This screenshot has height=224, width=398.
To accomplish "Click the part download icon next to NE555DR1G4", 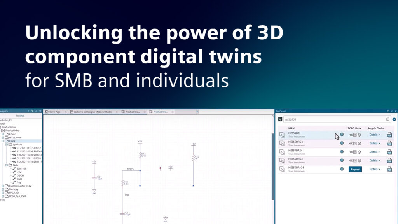I will [283, 169].
